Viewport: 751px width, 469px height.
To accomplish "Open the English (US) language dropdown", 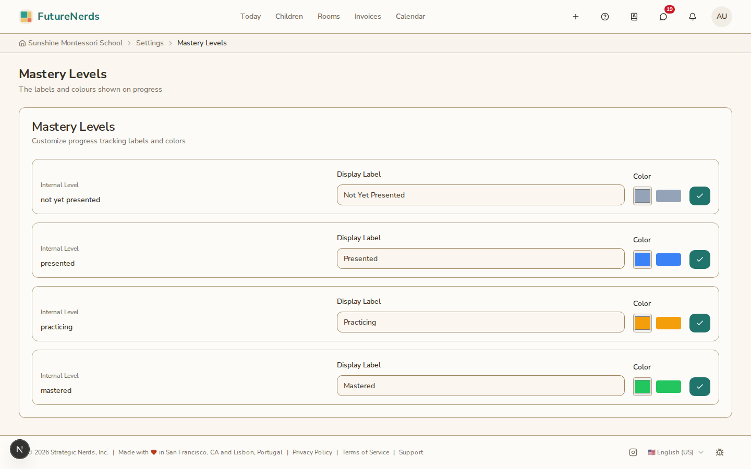I will [676, 452].
